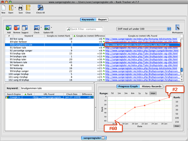Sort by the Check Date column header

point(72,94)
